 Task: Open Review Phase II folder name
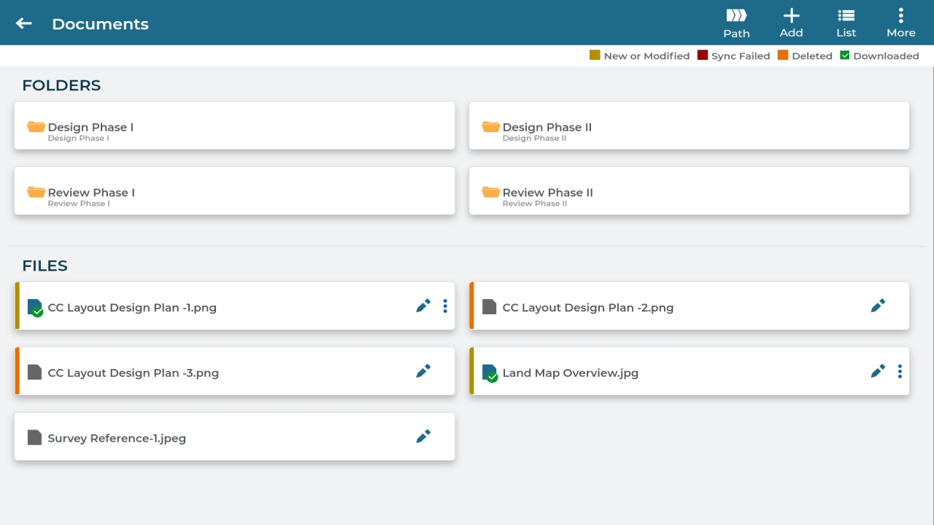[548, 192]
